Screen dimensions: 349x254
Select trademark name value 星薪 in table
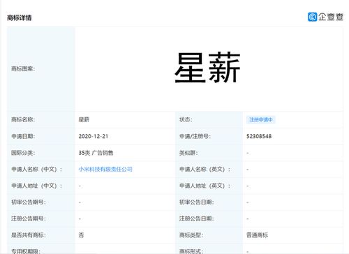tap(84, 119)
